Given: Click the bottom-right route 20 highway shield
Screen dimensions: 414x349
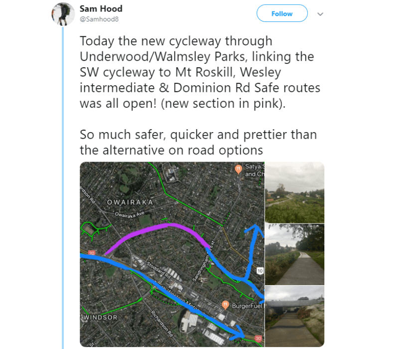Looking at the screenshot, I should [x=258, y=339].
